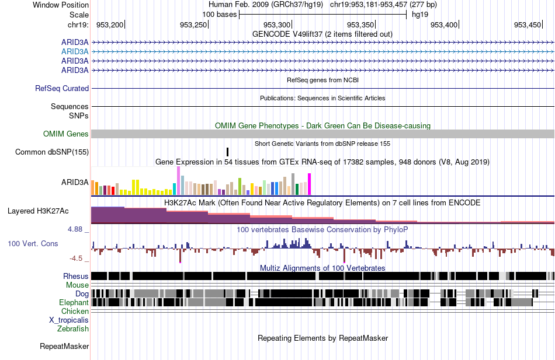Screen dimensions: 555x360
Task: Click the Elephant species label
Action: click(74, 303)
